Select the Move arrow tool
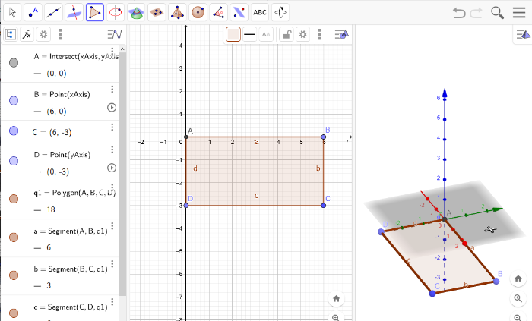The image size is (532, 321). 13,13
